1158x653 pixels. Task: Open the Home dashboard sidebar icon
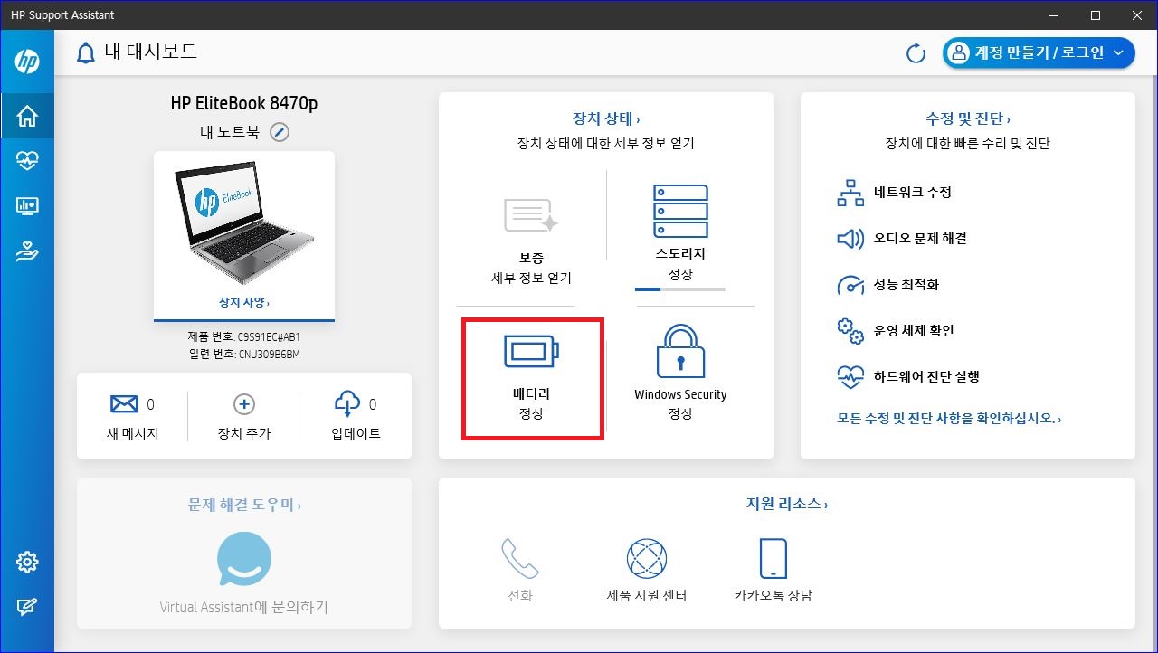point(27,116)
